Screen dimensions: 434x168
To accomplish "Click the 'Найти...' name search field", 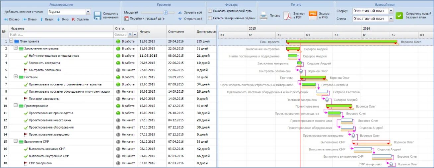I will pyautogui.click(x=61, y=35).
